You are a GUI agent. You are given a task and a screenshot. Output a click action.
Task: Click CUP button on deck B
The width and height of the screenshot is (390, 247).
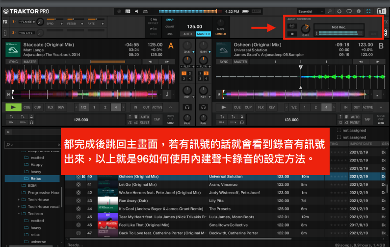click(x=248, y=108)
